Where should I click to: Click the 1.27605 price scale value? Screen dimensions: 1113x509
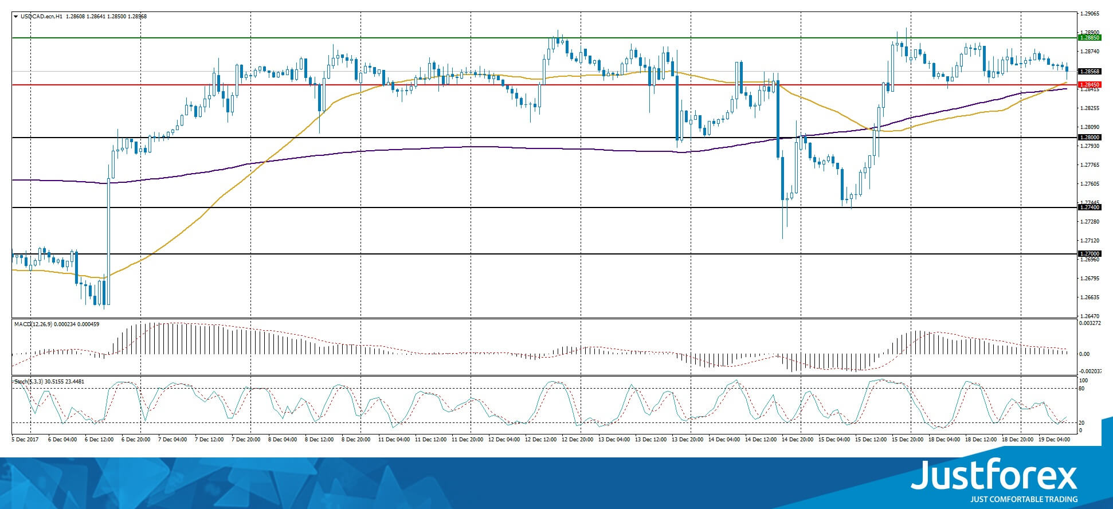pos(1090,184)
